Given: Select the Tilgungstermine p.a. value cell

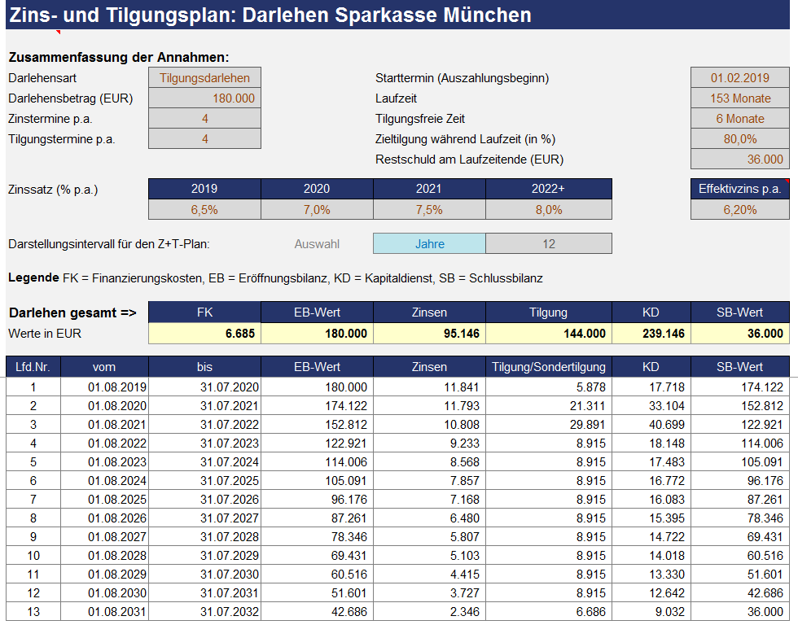Looking at the screenshot, I should [x=205, y=139].
